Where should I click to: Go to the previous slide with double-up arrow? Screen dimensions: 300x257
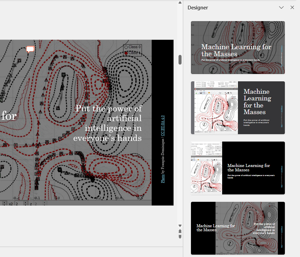tap(180, 231)
